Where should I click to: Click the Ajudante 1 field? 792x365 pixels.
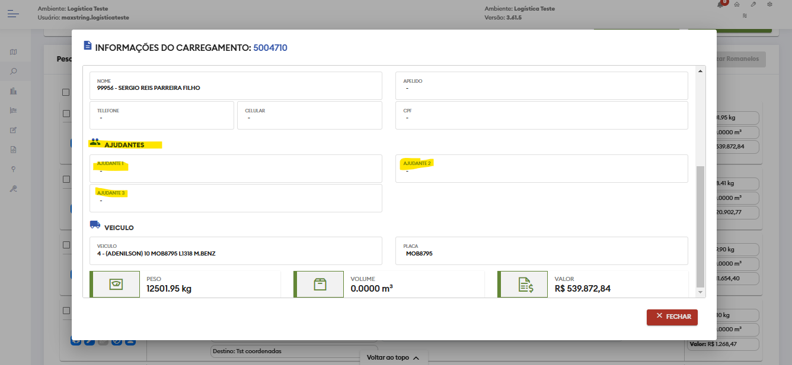235,169
